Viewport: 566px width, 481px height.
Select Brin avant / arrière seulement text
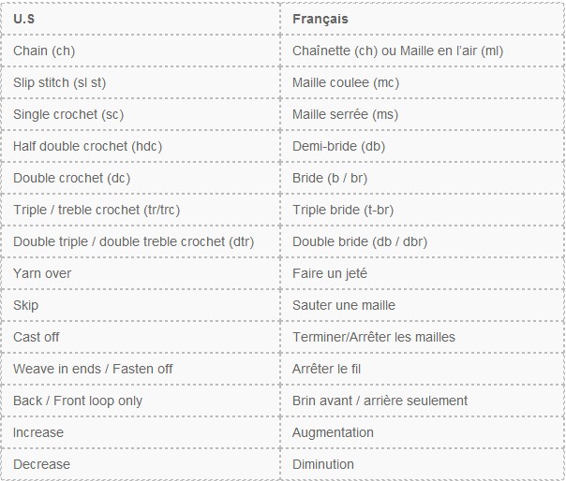click(x=380, y=401)
